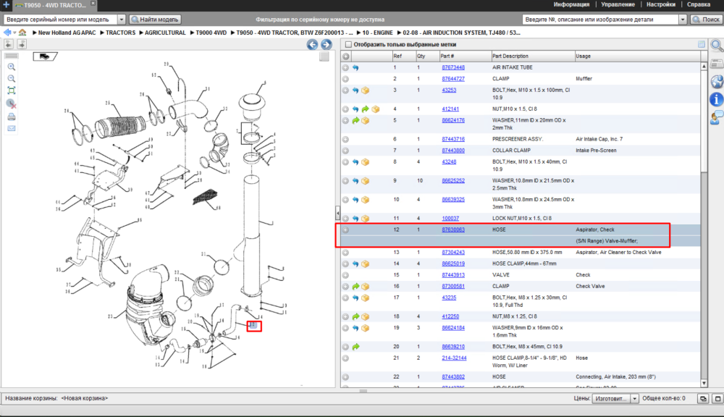This screenshot has height=417, width=724.
Task: Open the home page icon in the breadcrumb
Action: (22, 33)
